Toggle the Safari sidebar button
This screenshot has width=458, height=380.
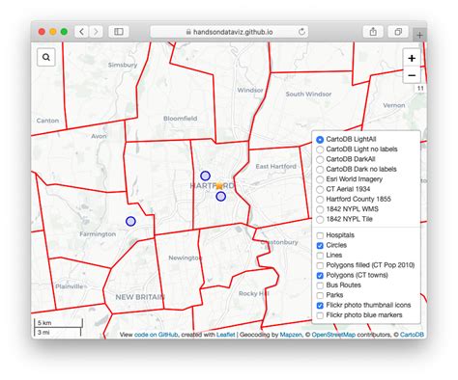coord(119,32)
